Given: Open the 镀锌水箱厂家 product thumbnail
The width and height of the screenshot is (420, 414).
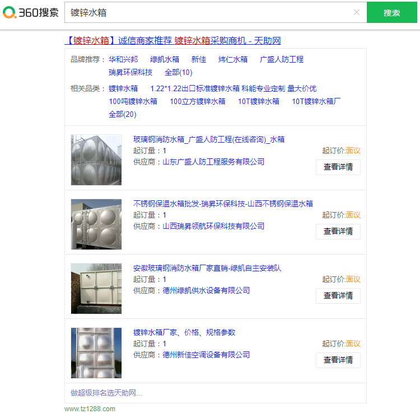Looking at the screenshot, I should pos(96,353).
